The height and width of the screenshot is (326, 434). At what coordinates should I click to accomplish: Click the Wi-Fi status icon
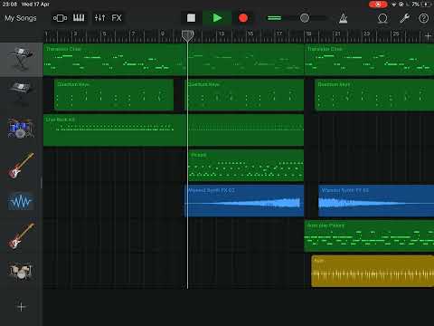[394, 5]
